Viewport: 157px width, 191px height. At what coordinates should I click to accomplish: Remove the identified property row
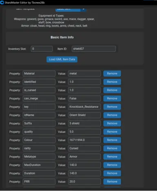(112, 82)
